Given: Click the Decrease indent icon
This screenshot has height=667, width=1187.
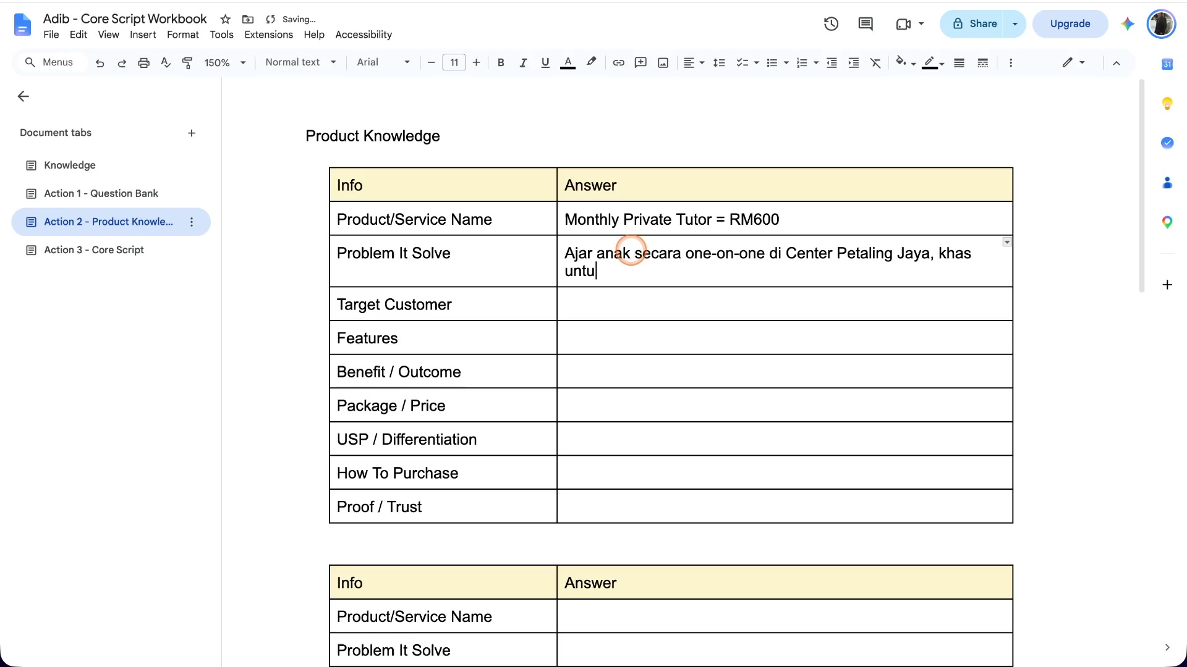Looking at the screenshot, I should pyautogui.click(x=832, y=62).
